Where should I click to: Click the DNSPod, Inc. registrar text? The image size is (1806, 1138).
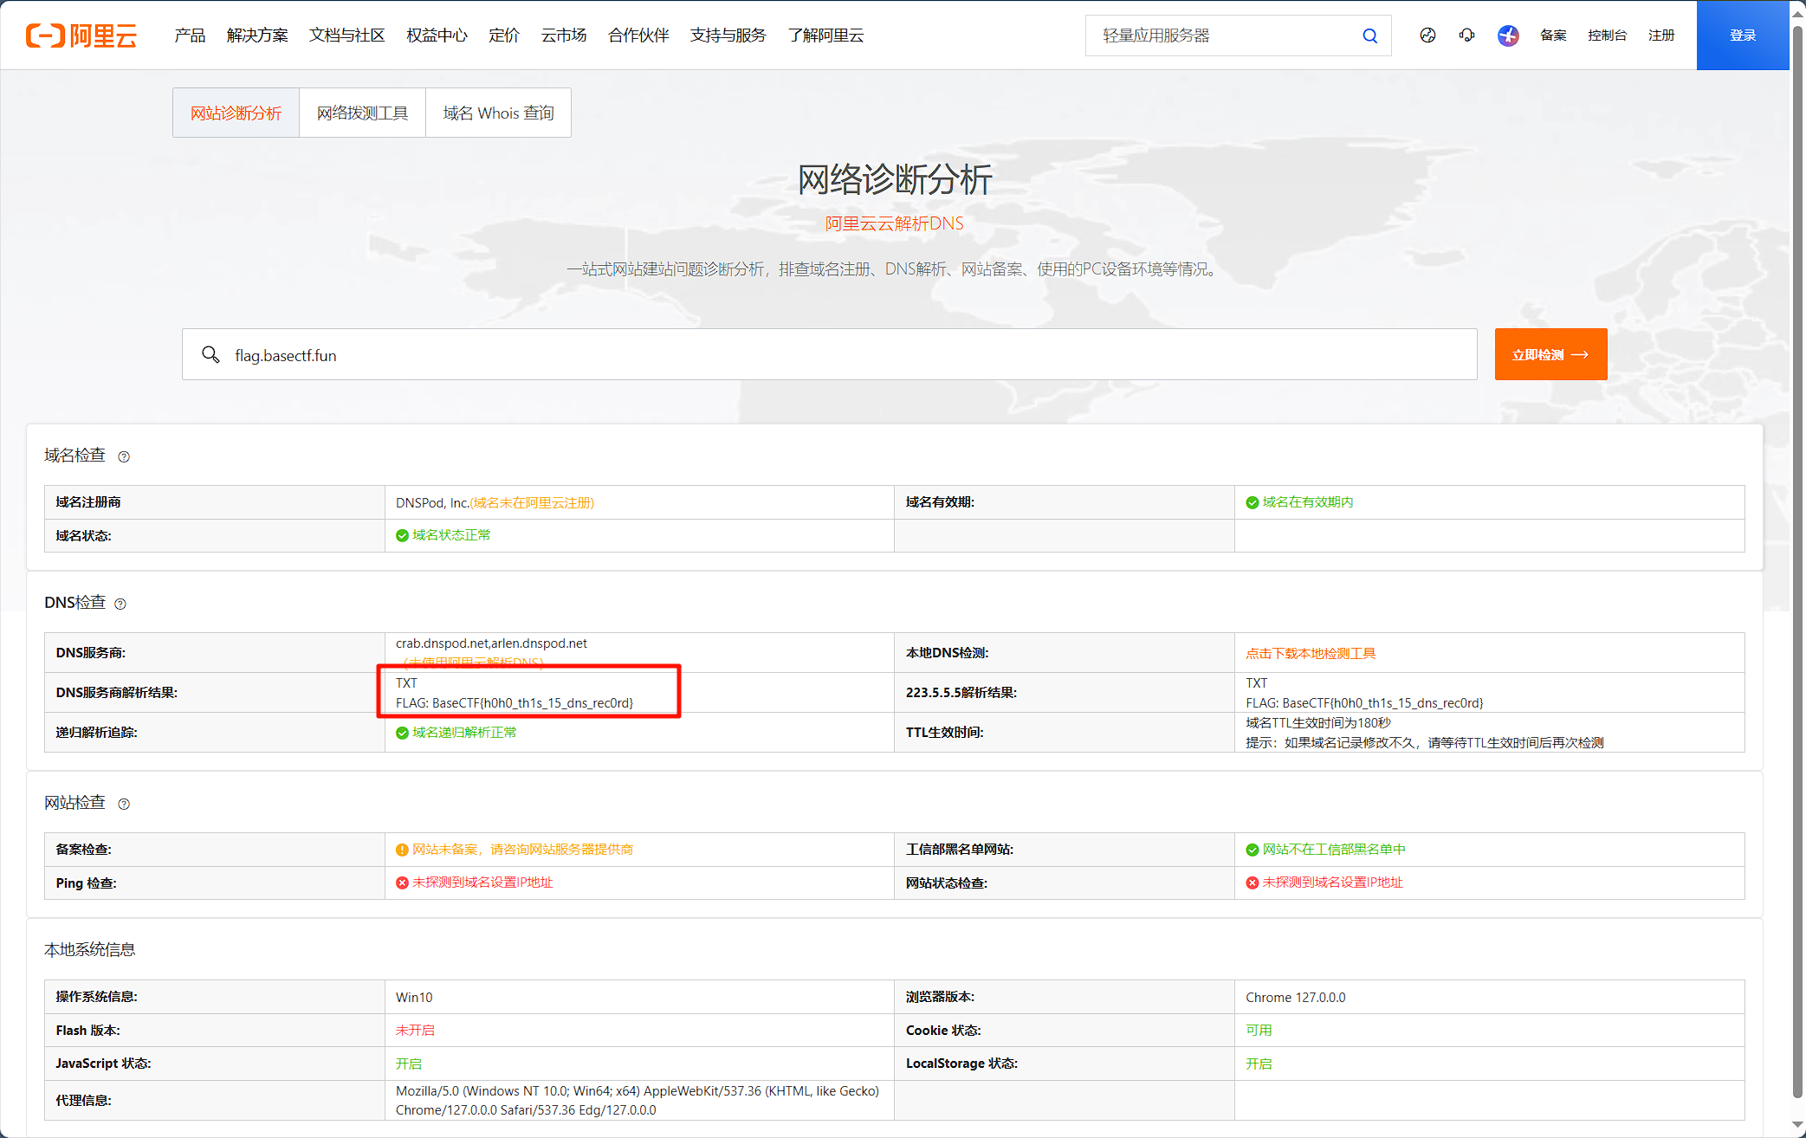[x=432, y=502]
